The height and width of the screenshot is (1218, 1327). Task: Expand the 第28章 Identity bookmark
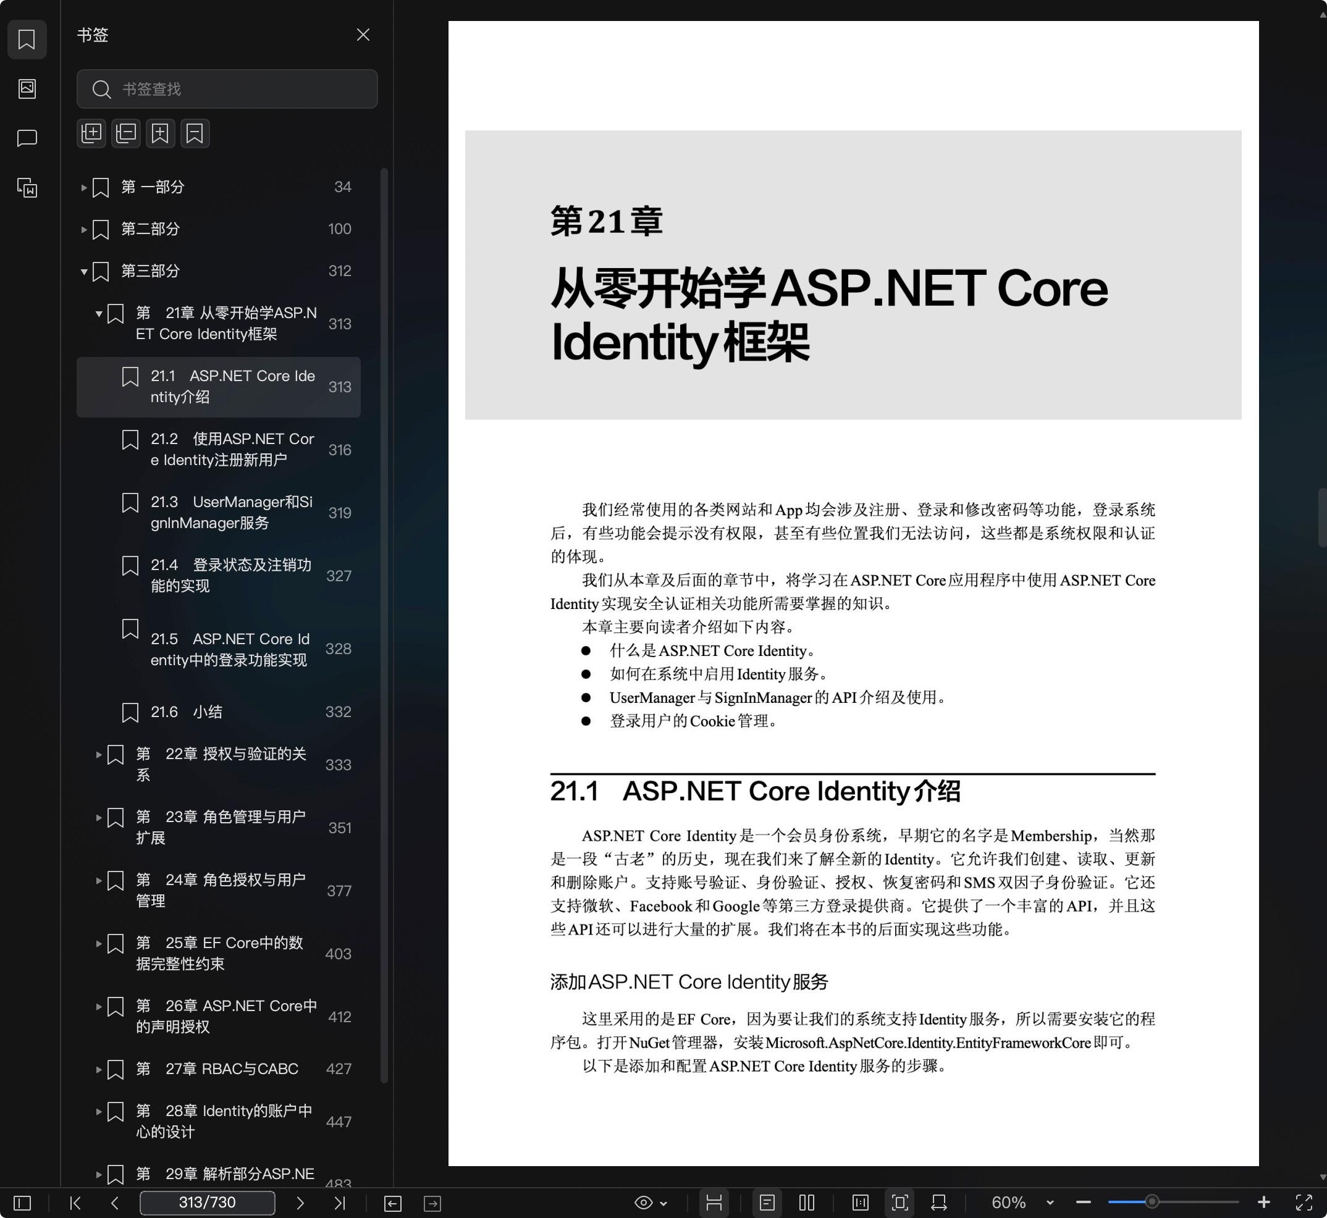pos(98,1111)
